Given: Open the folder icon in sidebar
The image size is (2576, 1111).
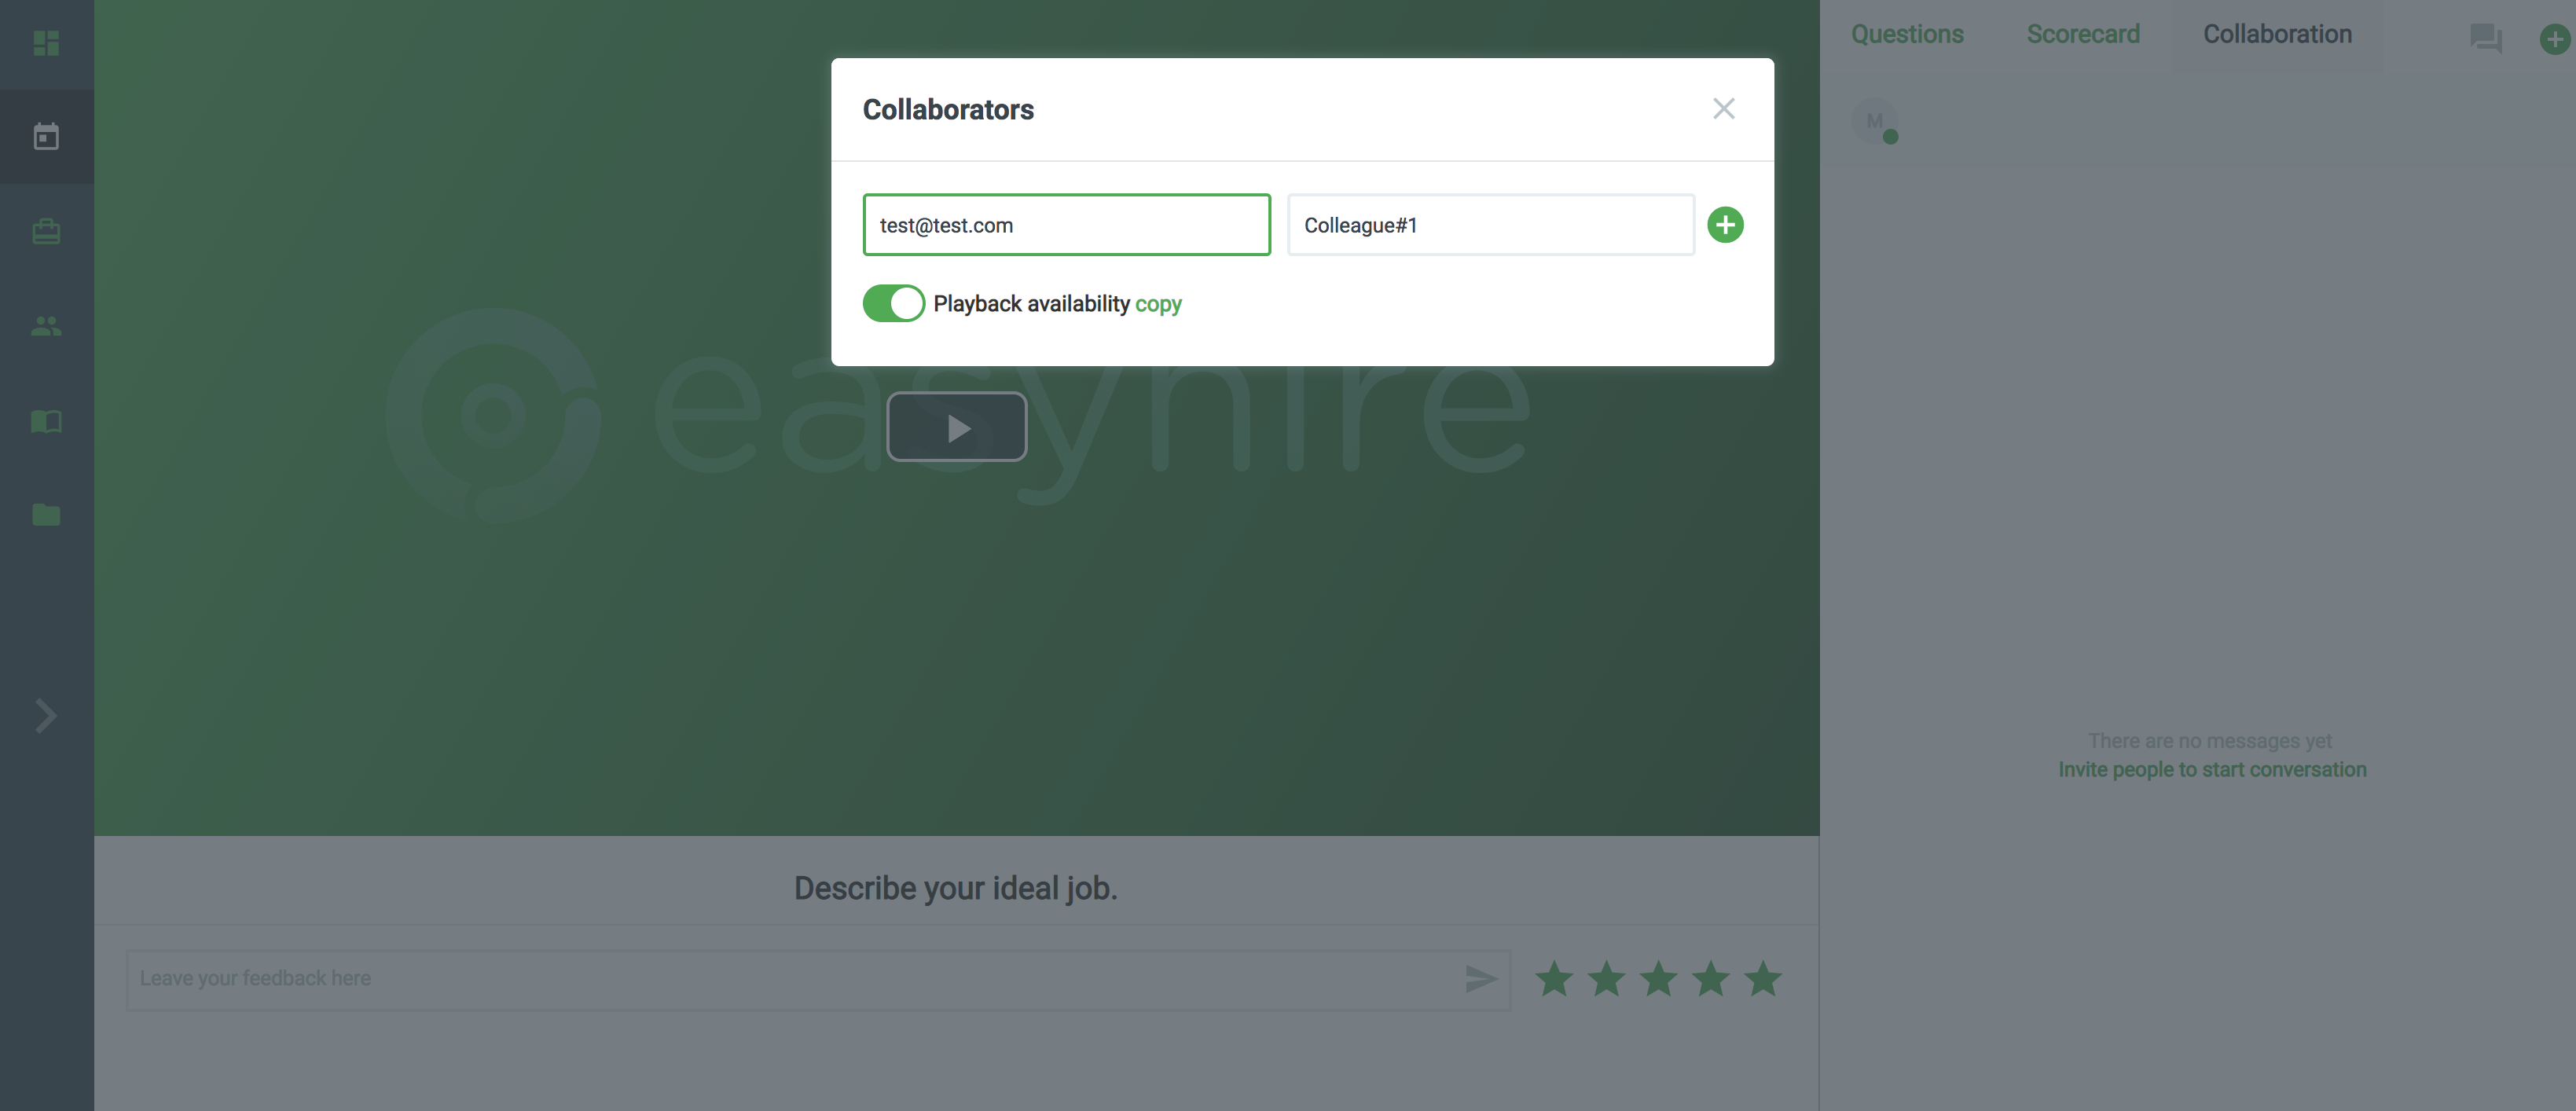Looking at the screenshot, I should click(x=46, y=515).
